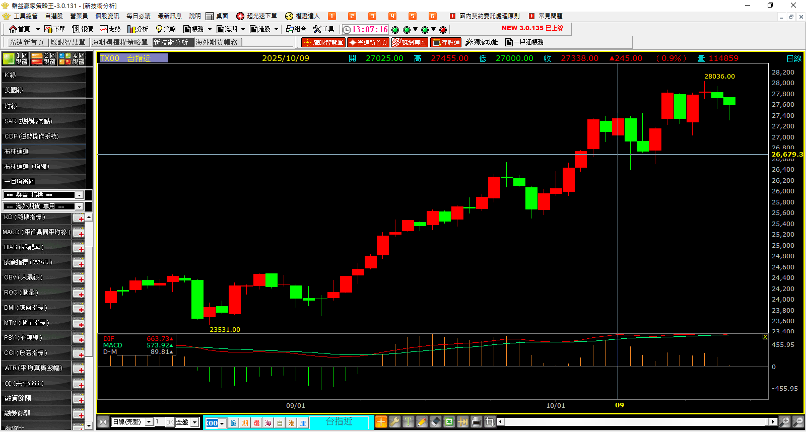806x432 pixels.
Task: Close the MACD sub-chart panel
Action: click(765, 337)
